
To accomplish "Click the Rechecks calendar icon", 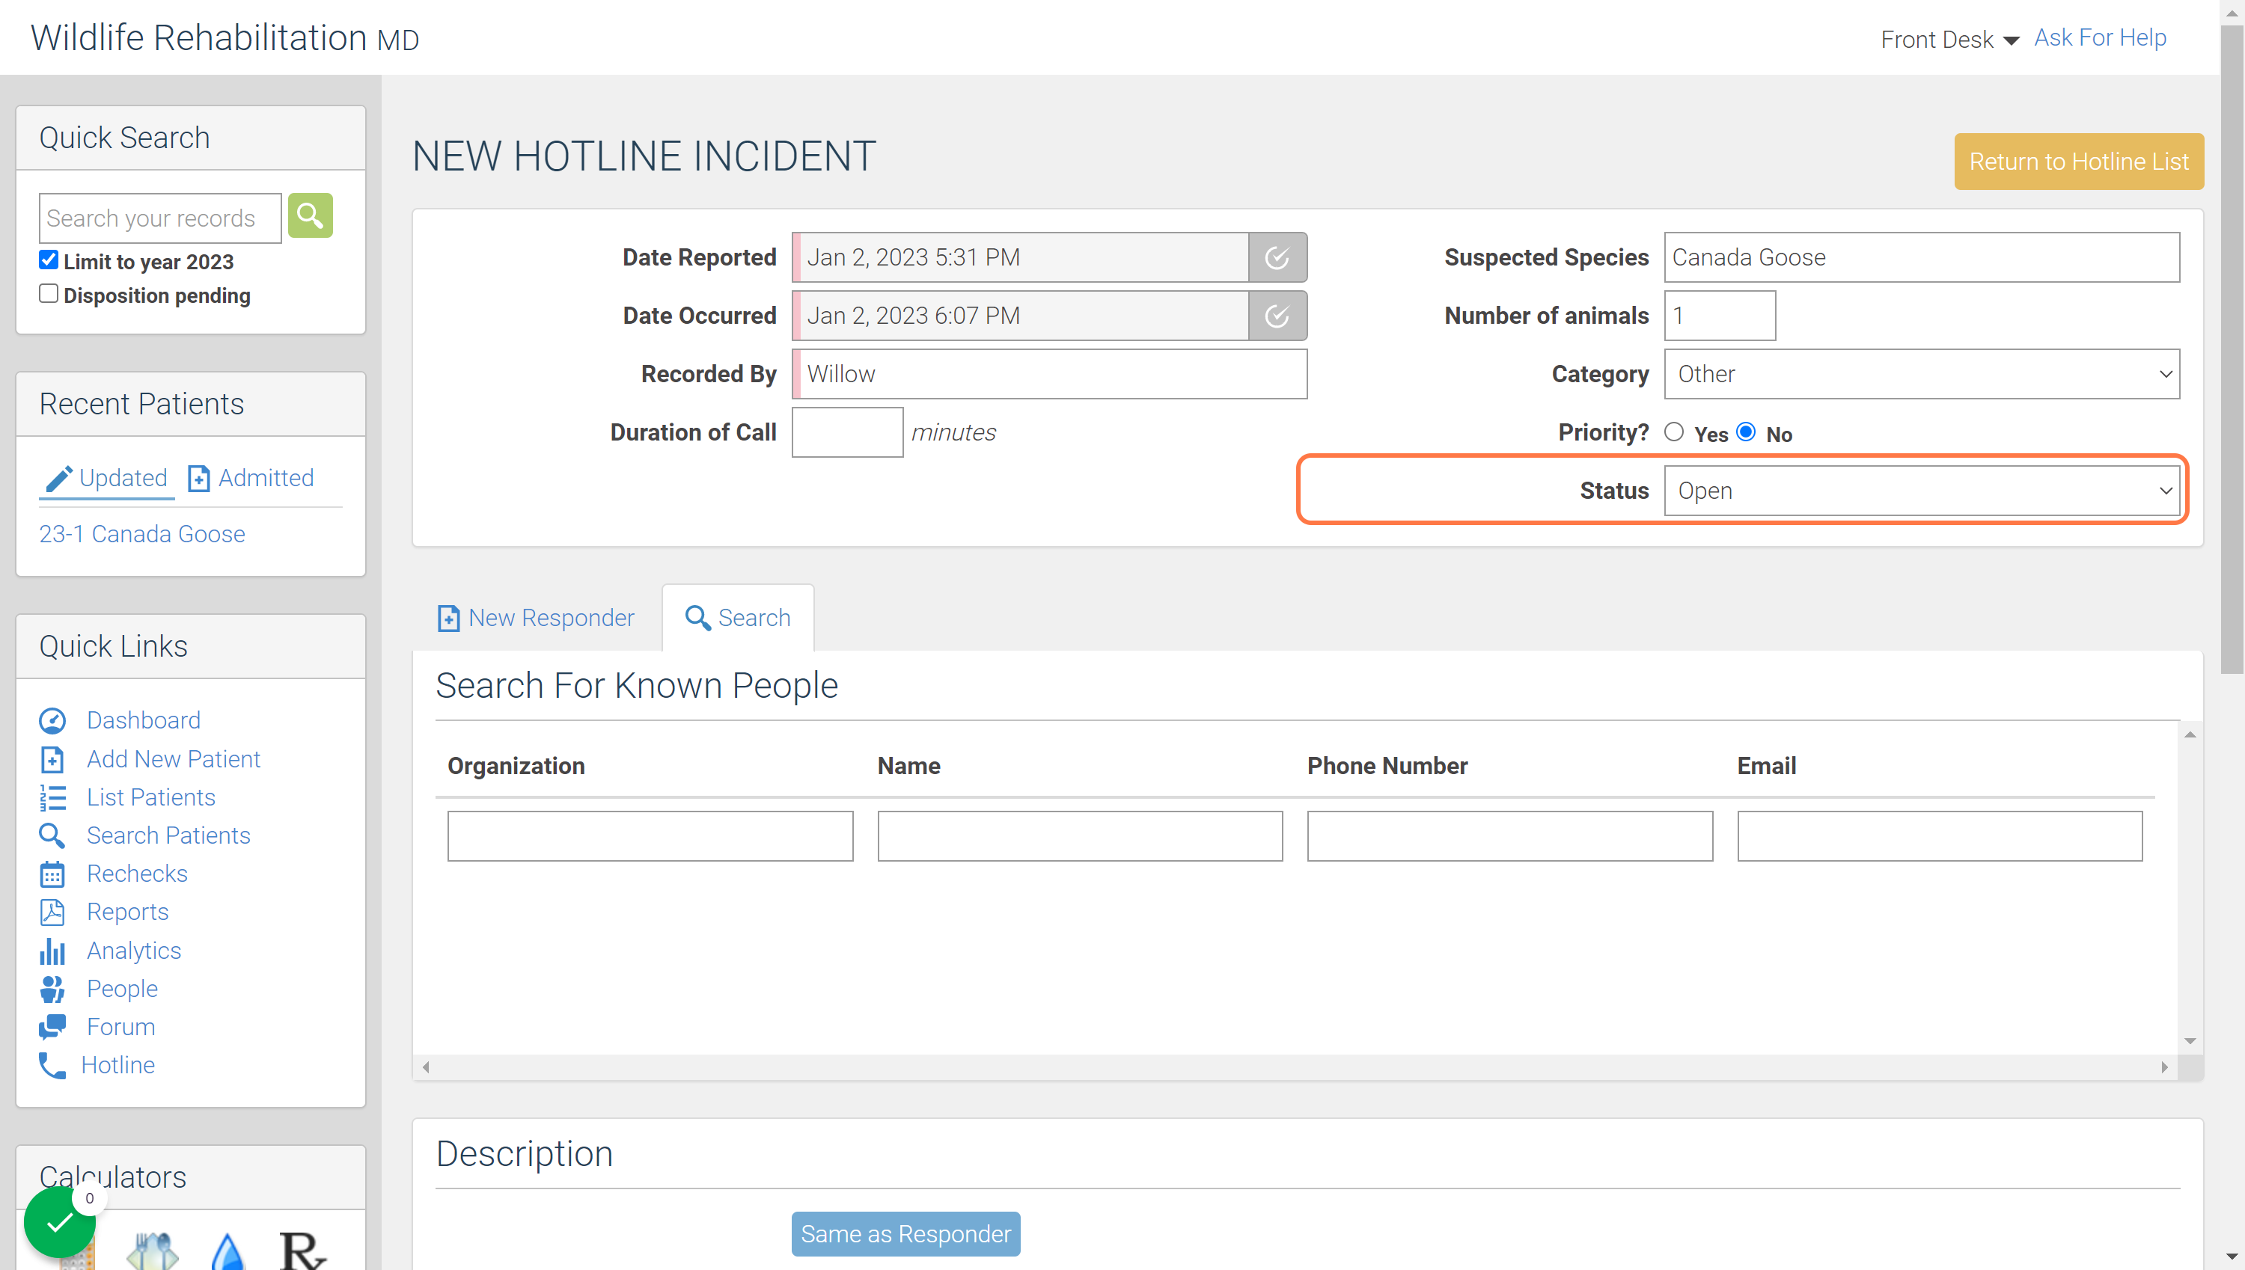I will [52, 874].
